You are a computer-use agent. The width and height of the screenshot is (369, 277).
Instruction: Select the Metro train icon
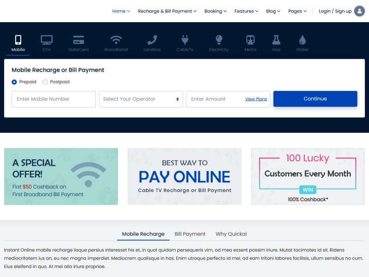click(x=250, y=40)
